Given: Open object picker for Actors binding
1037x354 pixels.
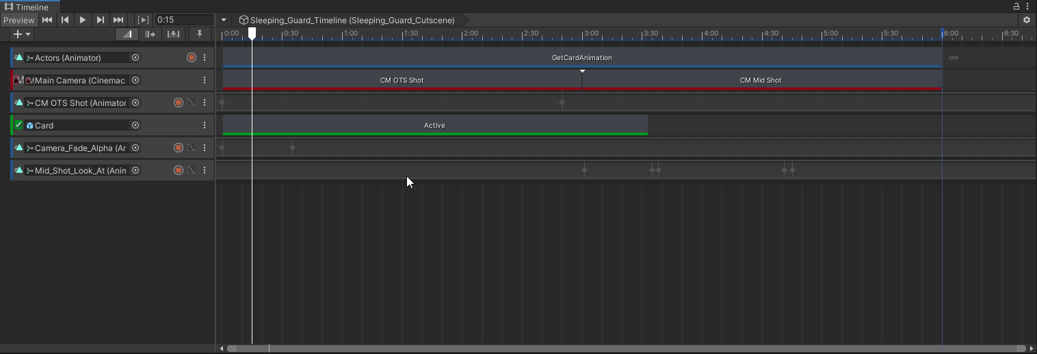Looking at the screenshot, I should (x=135, y=57).
